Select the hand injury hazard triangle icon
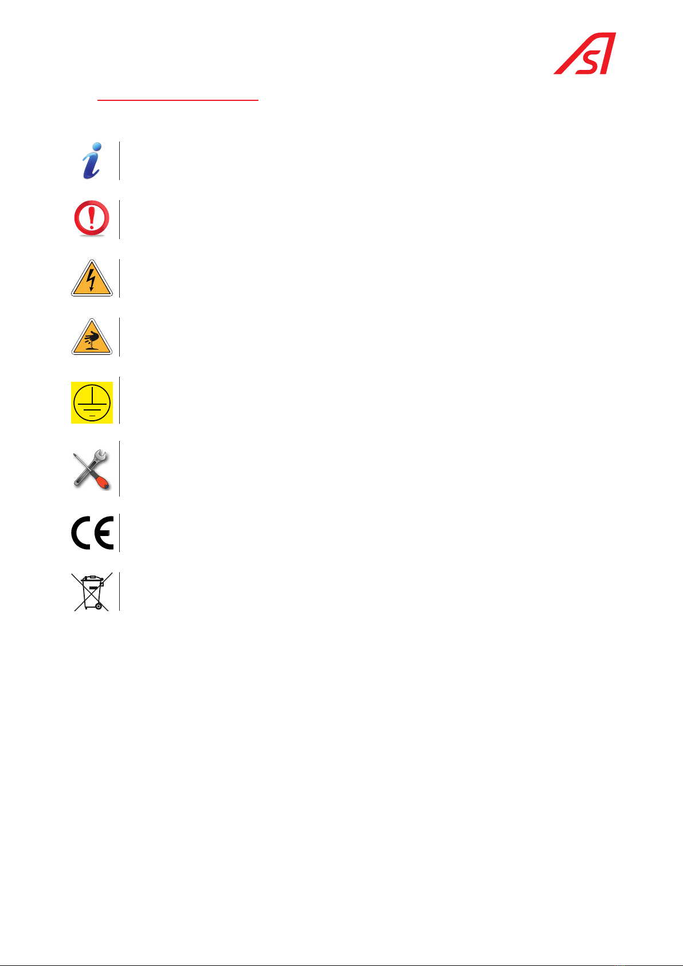This screenshot has height=966, width=683. click(92, 337)
